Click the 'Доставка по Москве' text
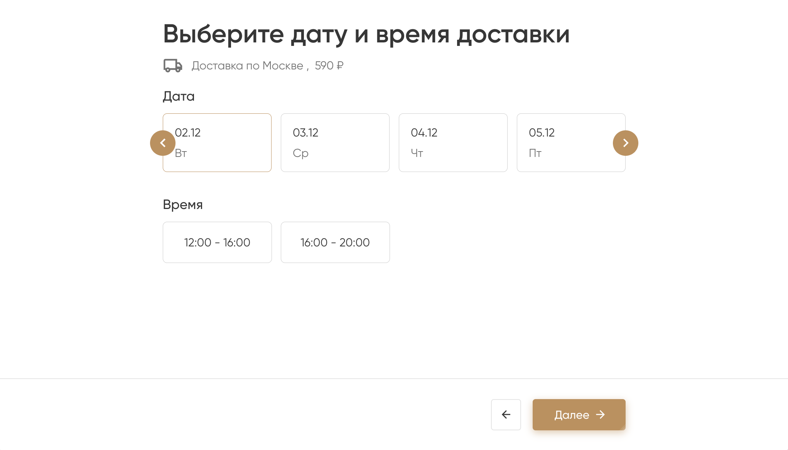Viewport: 788px width, 450px height. [247, 66]
